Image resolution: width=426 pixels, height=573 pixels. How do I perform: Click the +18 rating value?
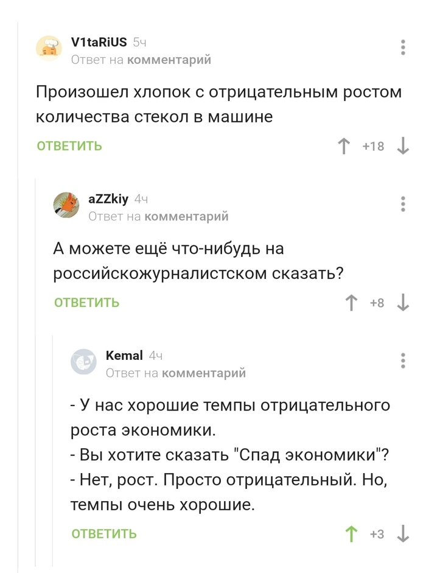point(374,146)
